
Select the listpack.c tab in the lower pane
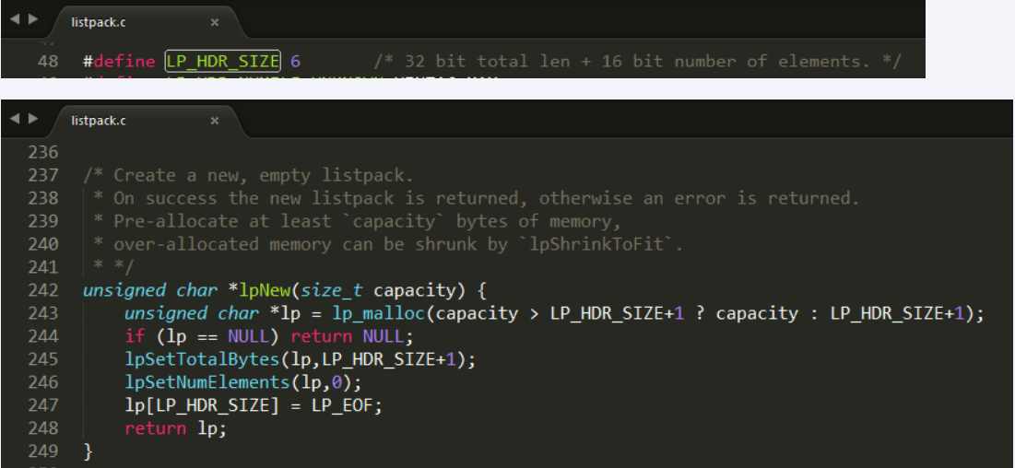(100, 121)
